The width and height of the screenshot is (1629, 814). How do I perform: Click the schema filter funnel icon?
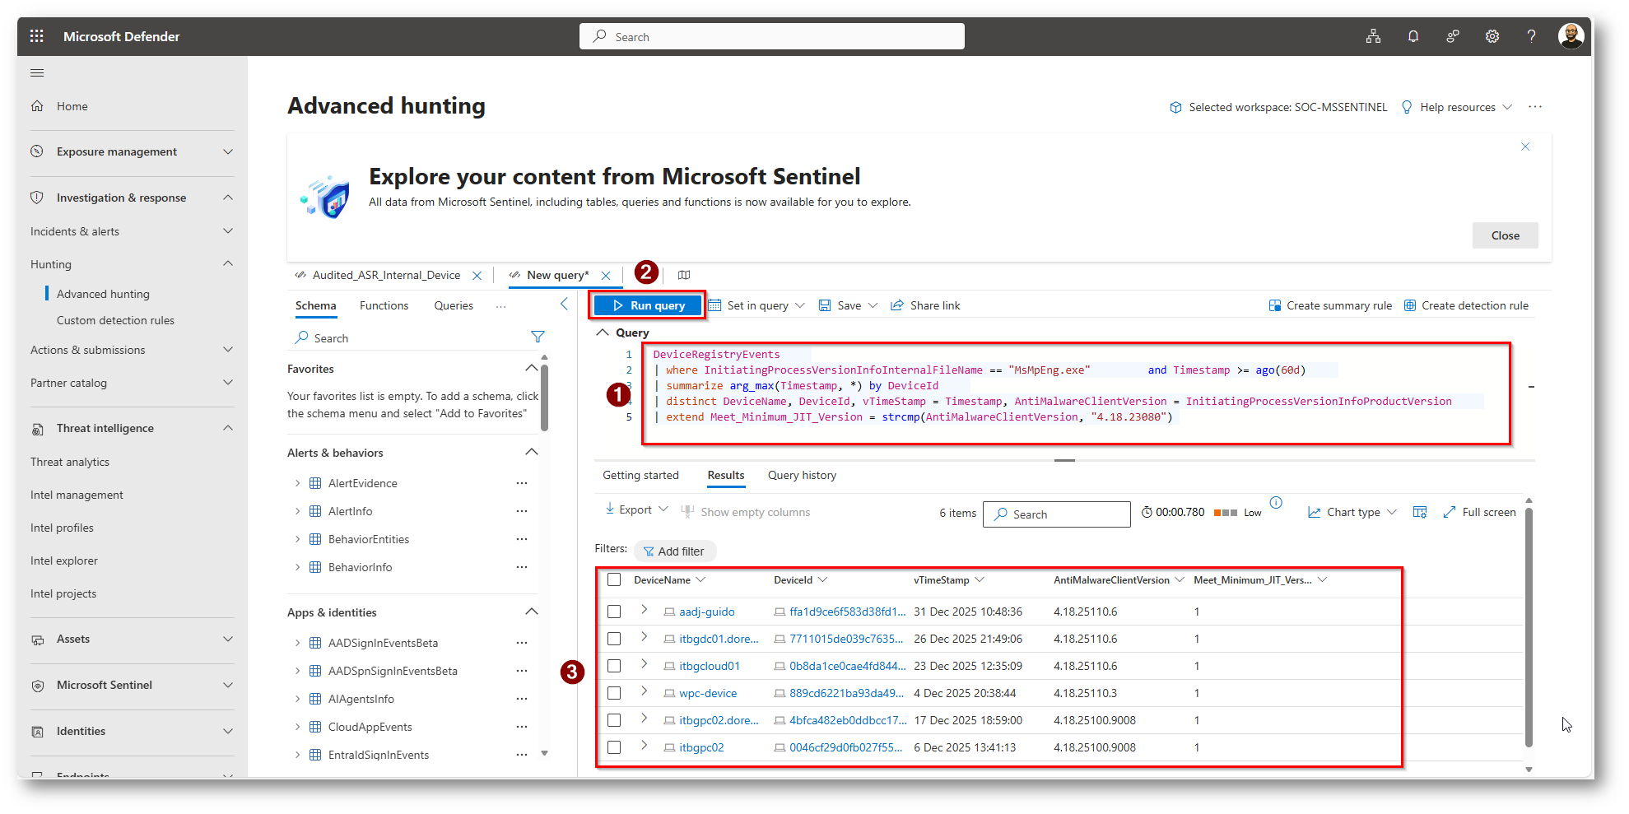pos(538,337)
